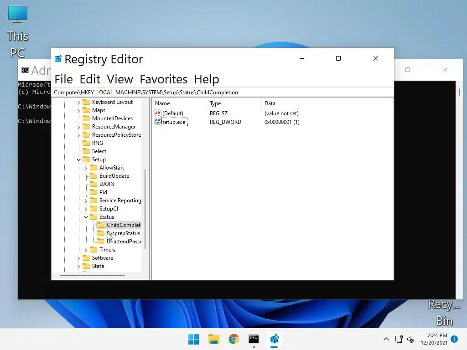The image size is (467, 350).
Task: Open the File menu
Action: click(64, 79)
